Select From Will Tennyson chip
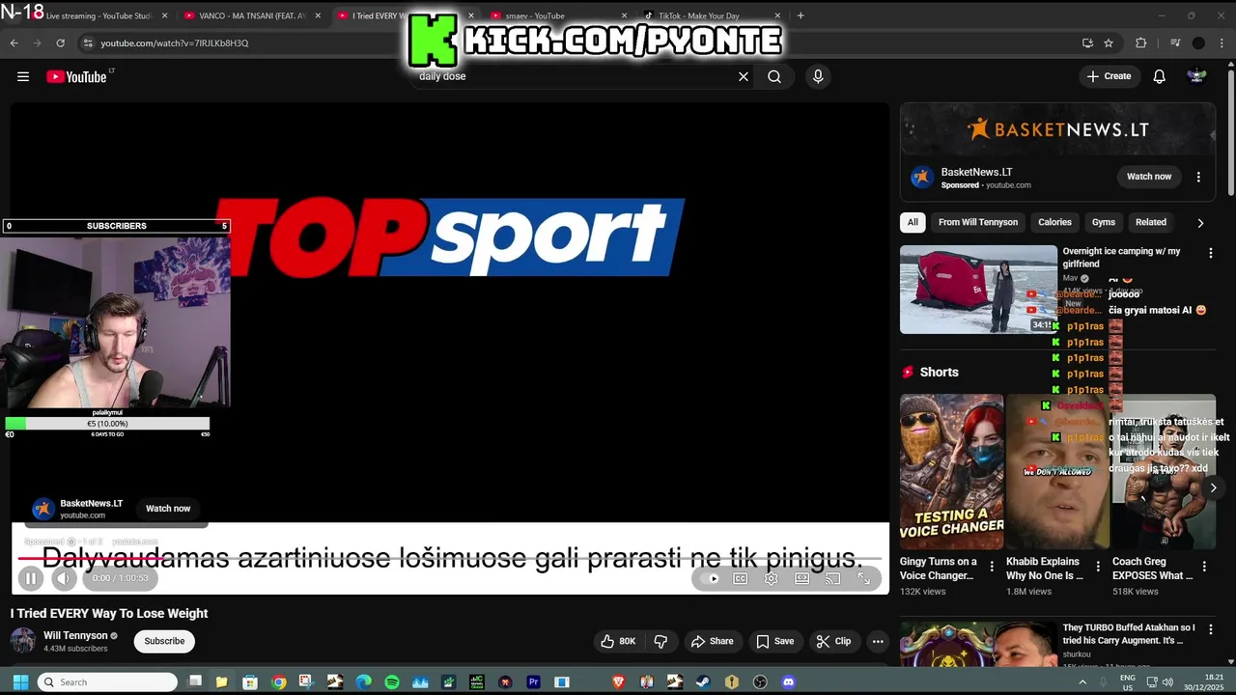Image resolution: width=1236 pixels, height=695 pixels. [x=978, y=222]
